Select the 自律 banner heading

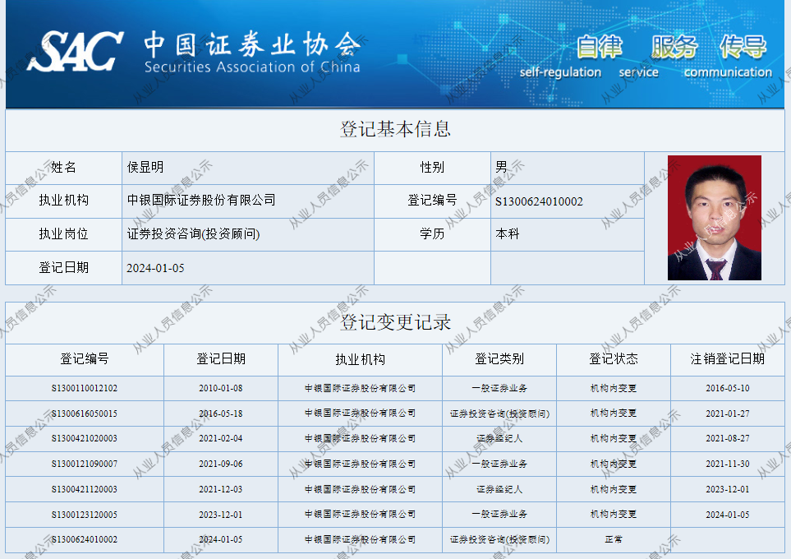point(599,47)
